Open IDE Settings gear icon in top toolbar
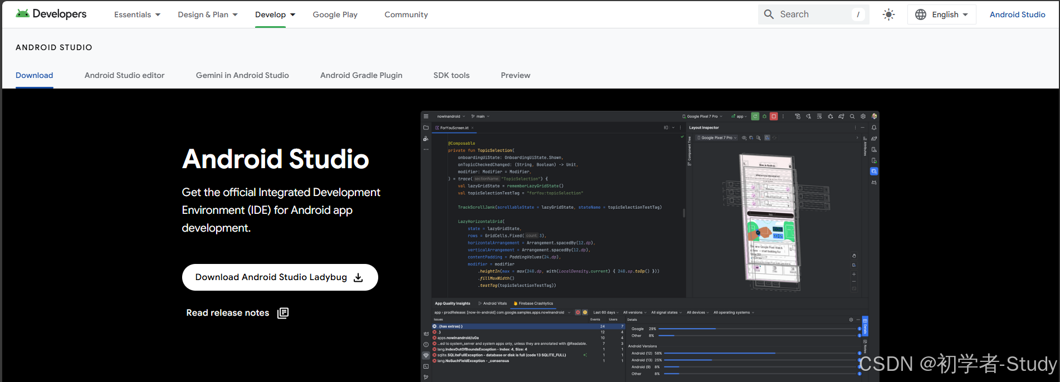Image resolution: width=1060 pixels, height=382 pixels. 863,116
